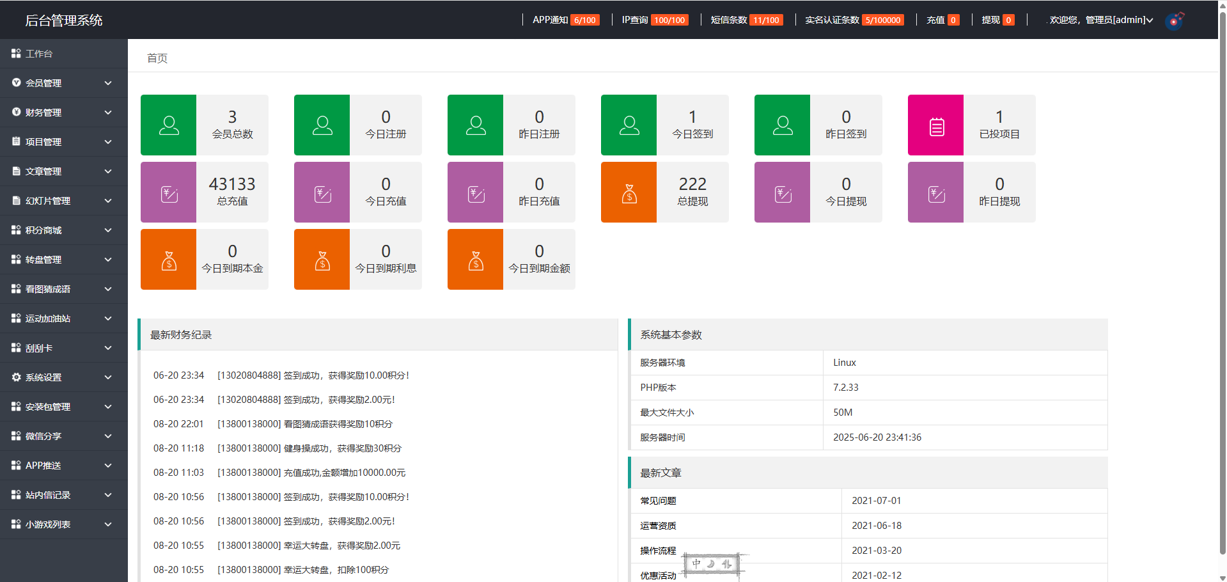Click the admin avatar icon in header
Viewport: 1227px width, 582px height.
tap(1174, 20)
